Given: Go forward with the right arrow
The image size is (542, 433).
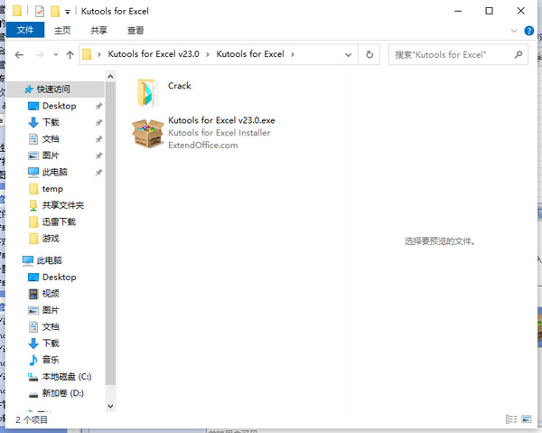Looking at the screenshot, I should pyautogui.click(x=40, y=54).
